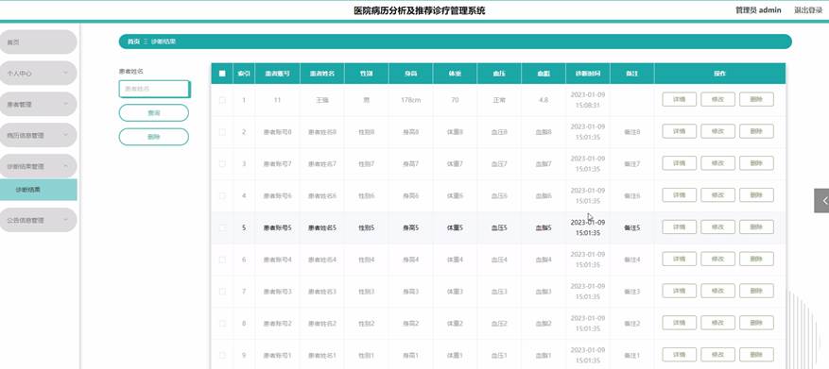829x369 pixels.
Task: Click 删除 for patient 王猛 row
Action: [x=756, y=99]
